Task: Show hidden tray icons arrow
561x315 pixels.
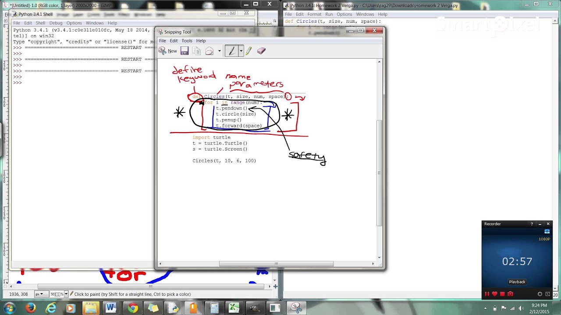Action: point(486,308)
